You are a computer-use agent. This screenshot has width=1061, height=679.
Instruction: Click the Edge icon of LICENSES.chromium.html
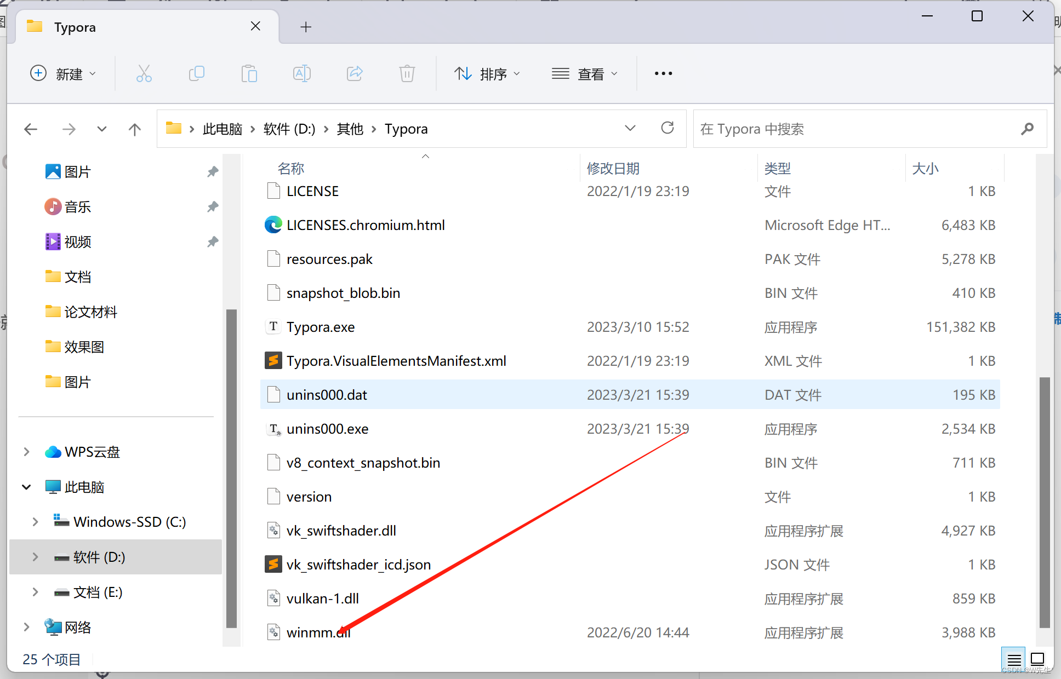(273, 225)
